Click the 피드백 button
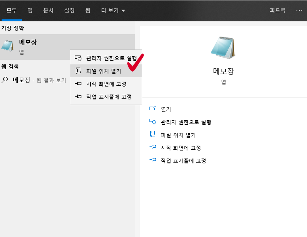 277,10
